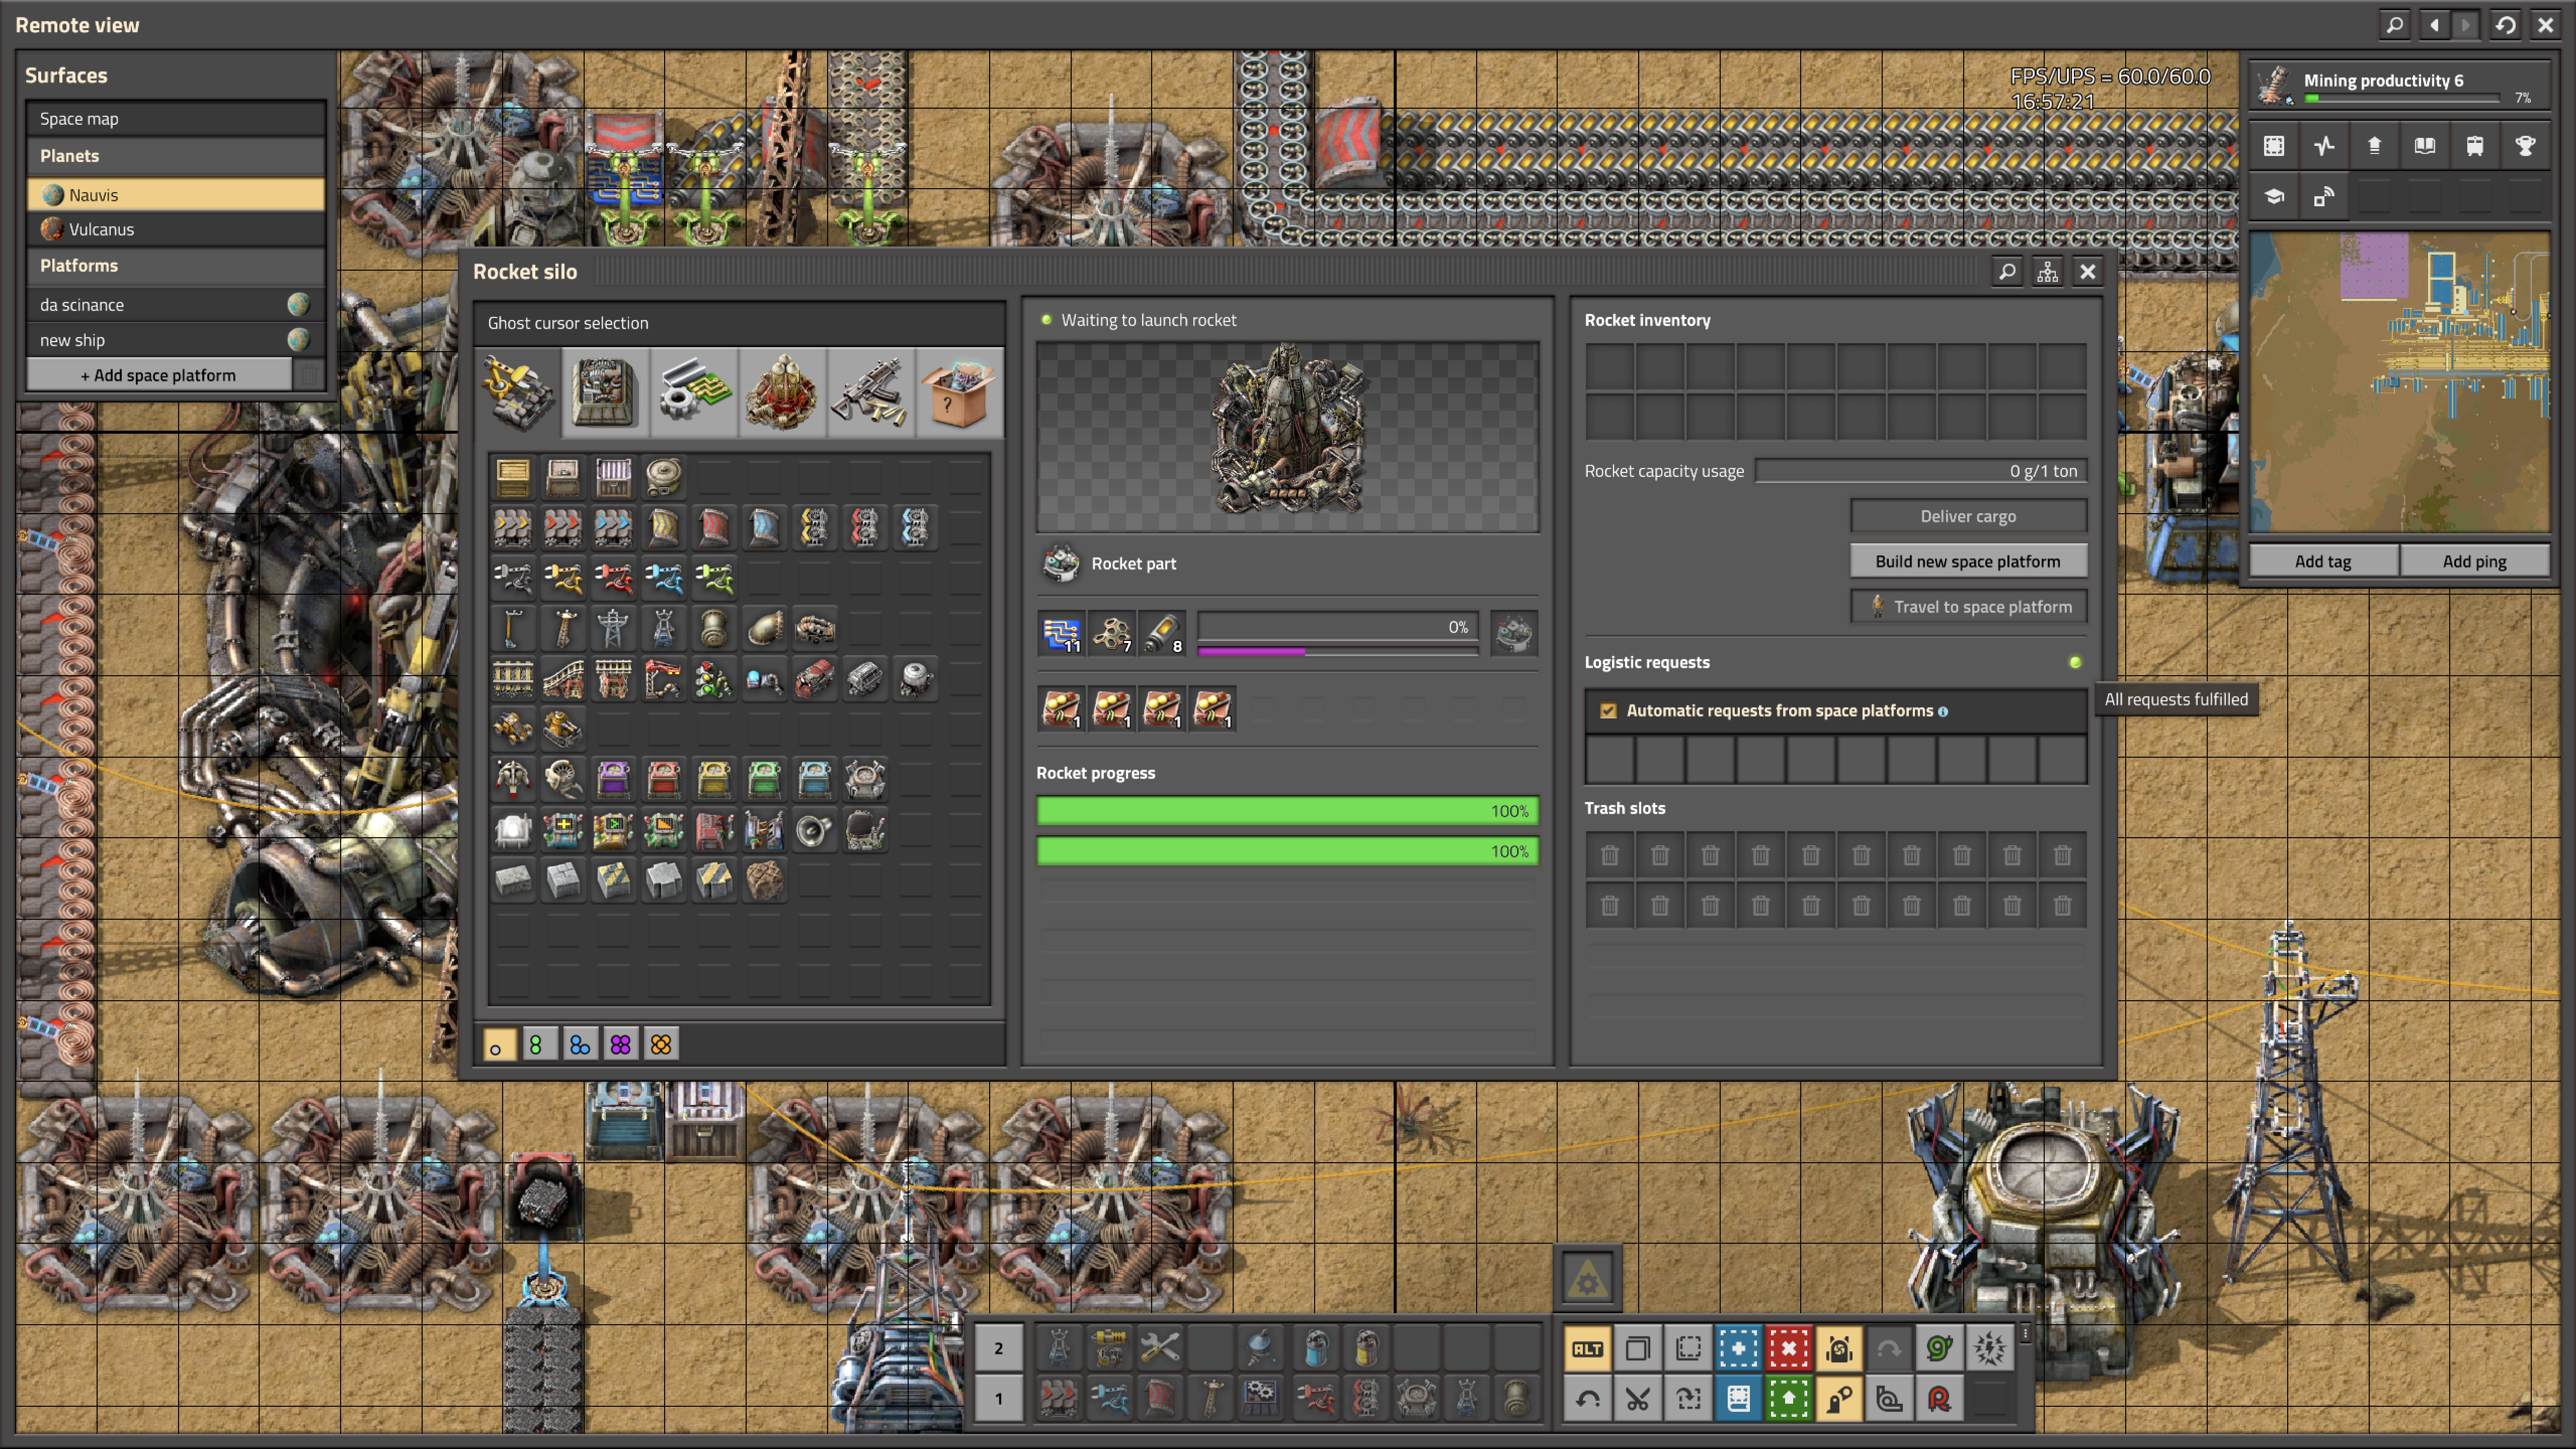Click Build new space platform
This screenshot has height=1449, width=2576.
coord(1968,561)
